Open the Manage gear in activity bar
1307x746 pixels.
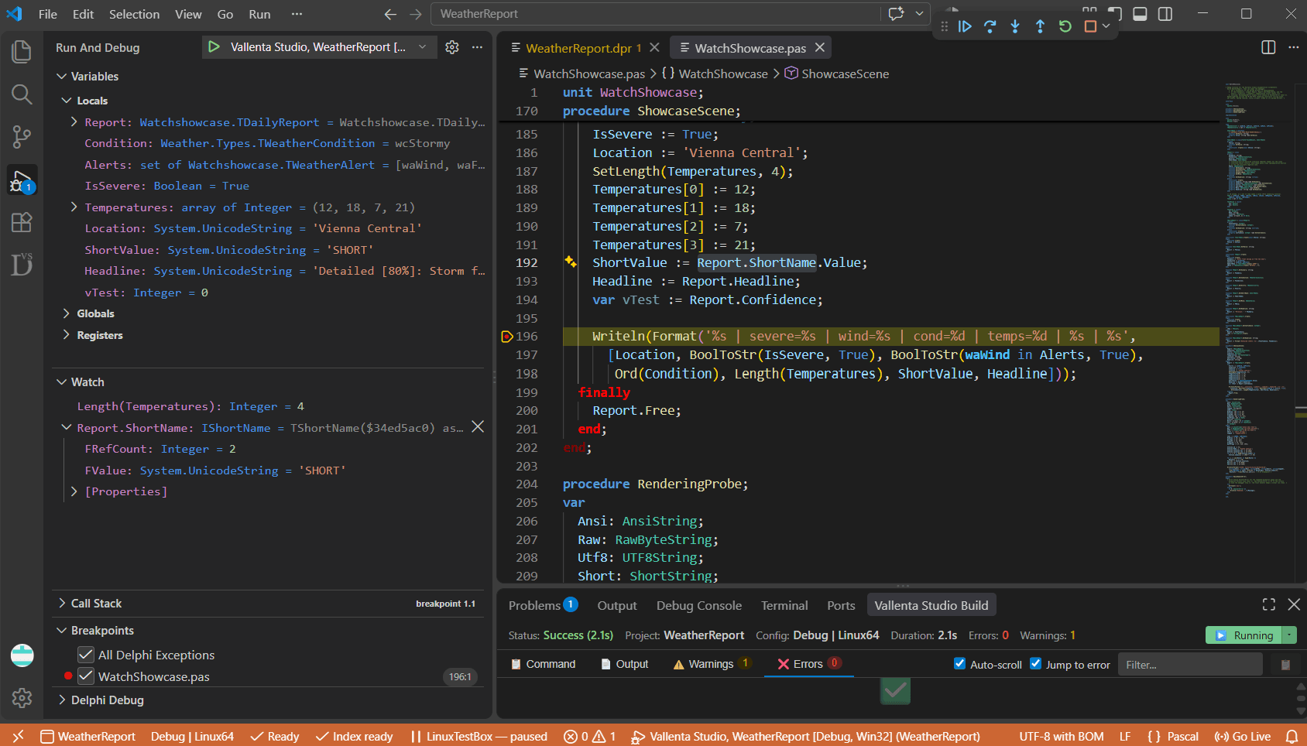click(x=22, y=698)
